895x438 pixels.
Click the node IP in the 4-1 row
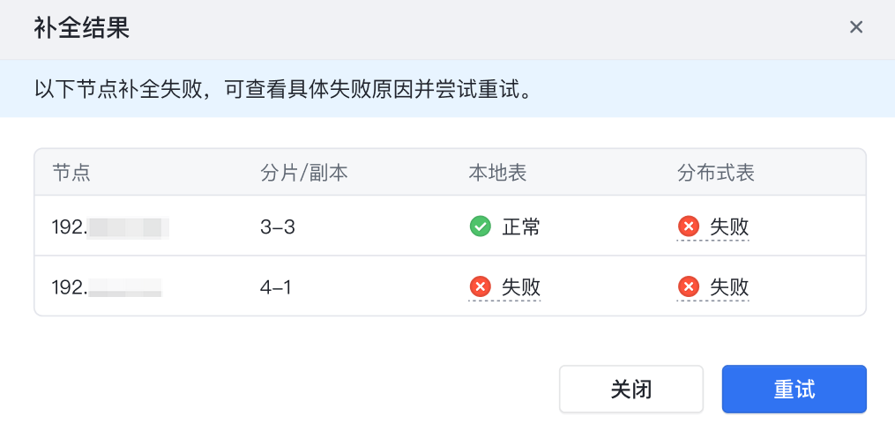click(107, 287)
